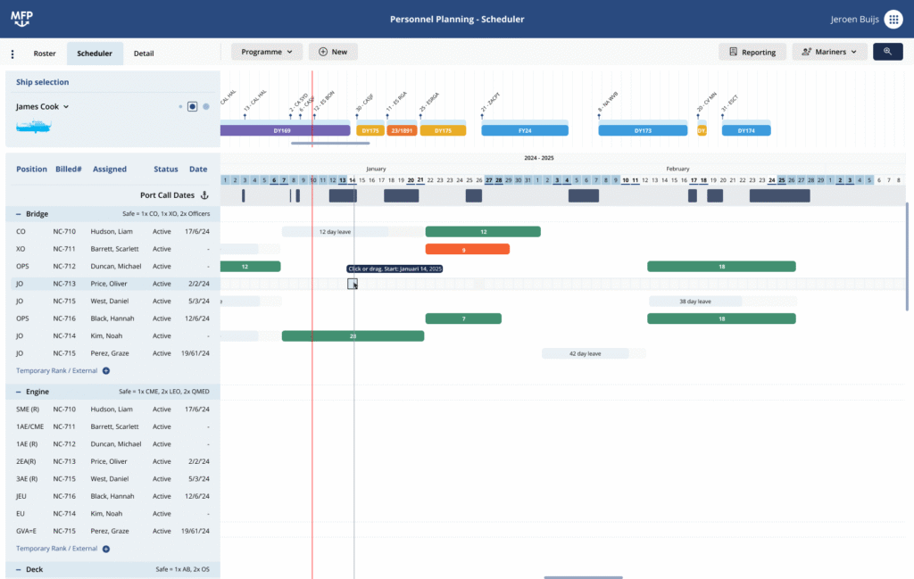Click the MFP logo in the header
This screenshot has width=914, height=579.
pos(21,18)
